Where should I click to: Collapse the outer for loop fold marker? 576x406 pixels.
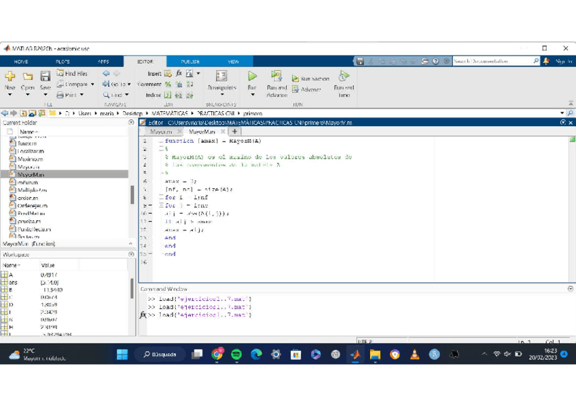coord(161,197)
